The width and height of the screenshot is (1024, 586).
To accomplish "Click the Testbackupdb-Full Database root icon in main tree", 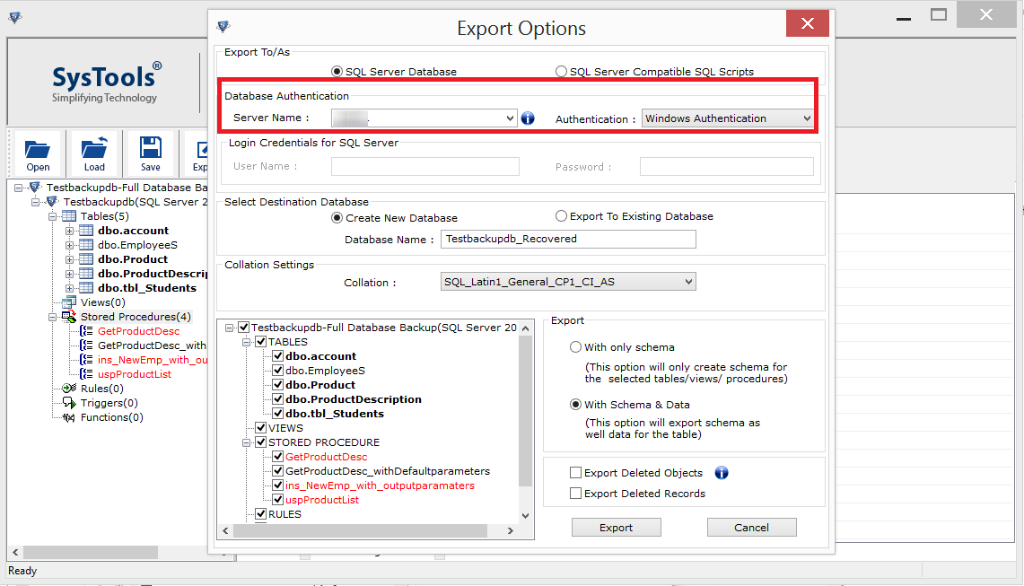I will pos(35,188).
